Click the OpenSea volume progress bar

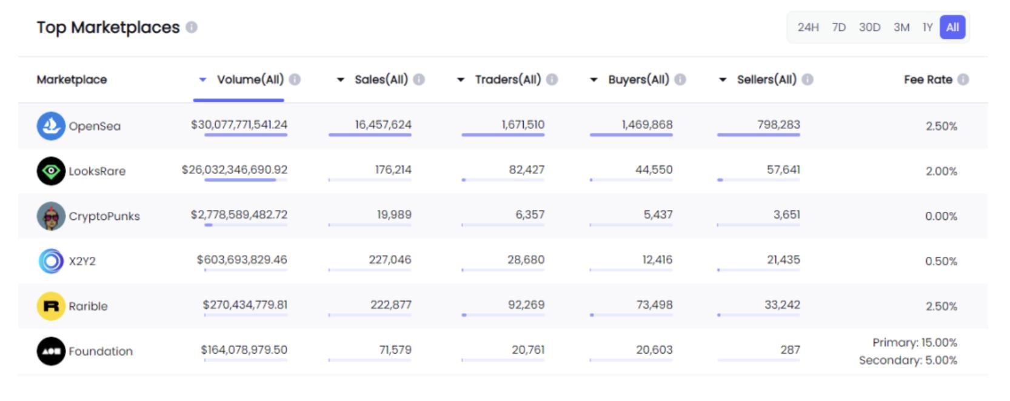point(246,135)
